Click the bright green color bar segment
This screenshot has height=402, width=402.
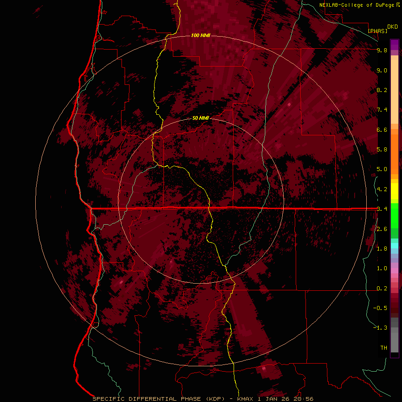pos(394,216)
